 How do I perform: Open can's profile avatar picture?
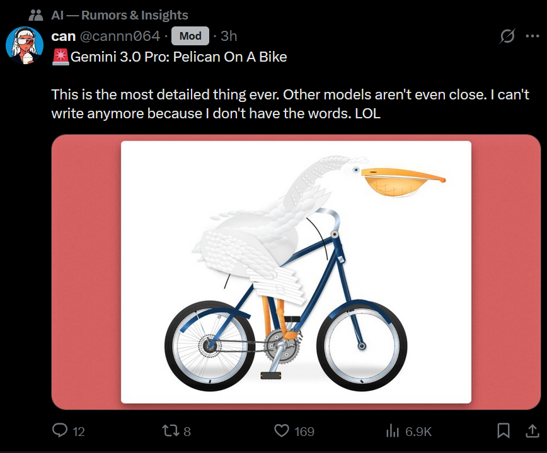[24, 47]
